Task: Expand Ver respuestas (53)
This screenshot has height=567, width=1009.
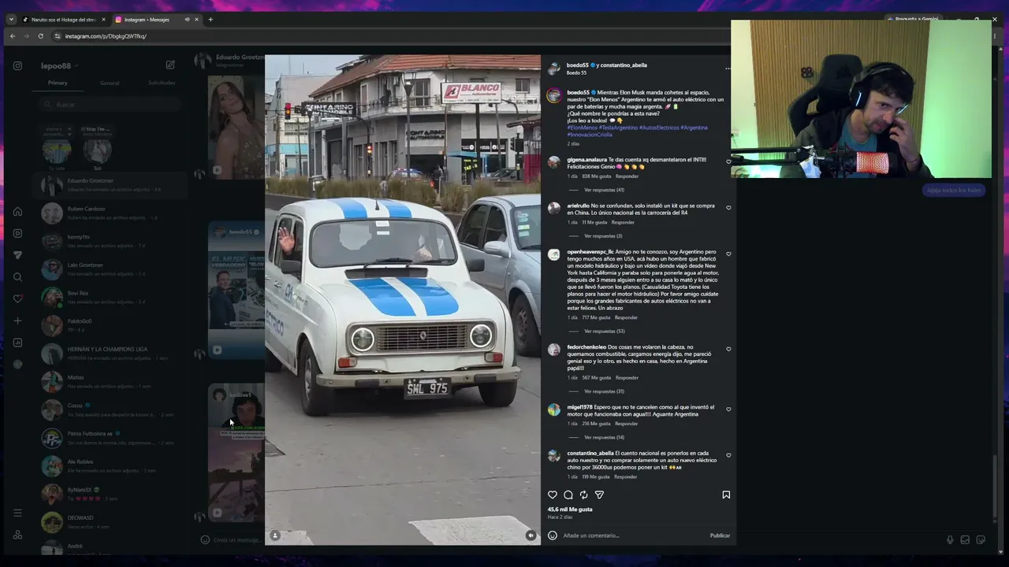Action: click(x=604, y=332)
